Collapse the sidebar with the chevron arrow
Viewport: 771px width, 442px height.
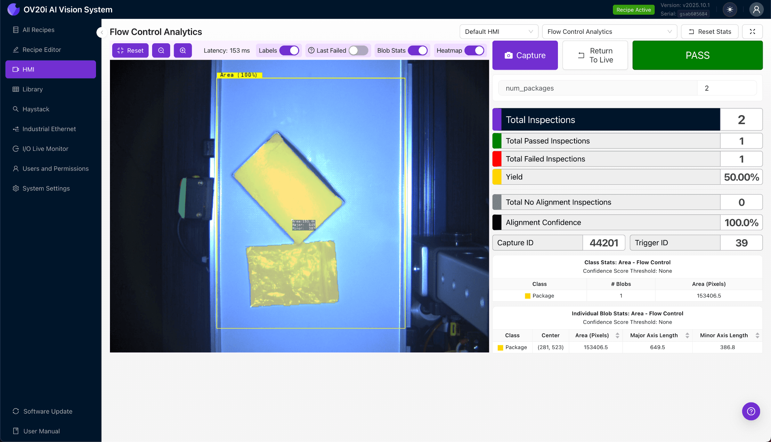[x=102, y=32]
